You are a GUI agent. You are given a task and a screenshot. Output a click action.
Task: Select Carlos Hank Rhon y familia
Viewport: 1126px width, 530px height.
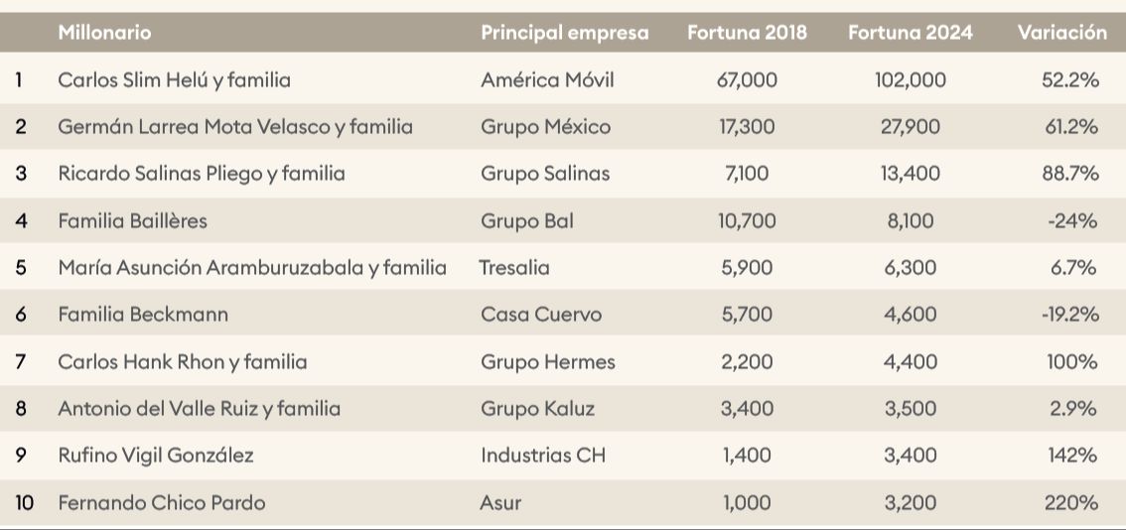pos(183,361)
